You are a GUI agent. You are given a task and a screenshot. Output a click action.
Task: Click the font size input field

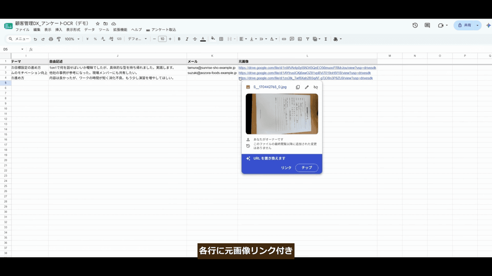click(x=162, y=39)
